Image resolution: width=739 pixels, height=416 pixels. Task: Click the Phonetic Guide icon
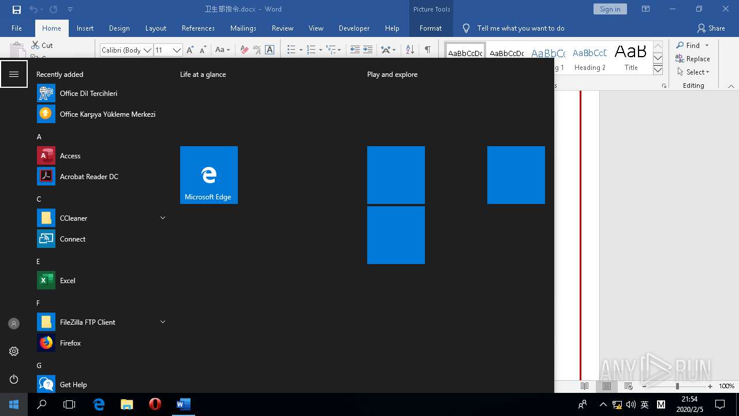coord(257,50)
